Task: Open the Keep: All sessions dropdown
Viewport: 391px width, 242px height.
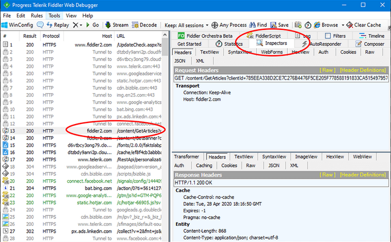Action: coord(186,25)
